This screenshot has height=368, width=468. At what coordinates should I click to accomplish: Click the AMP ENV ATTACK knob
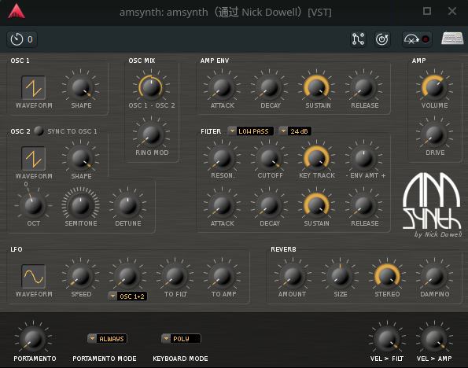coord(222,87)
